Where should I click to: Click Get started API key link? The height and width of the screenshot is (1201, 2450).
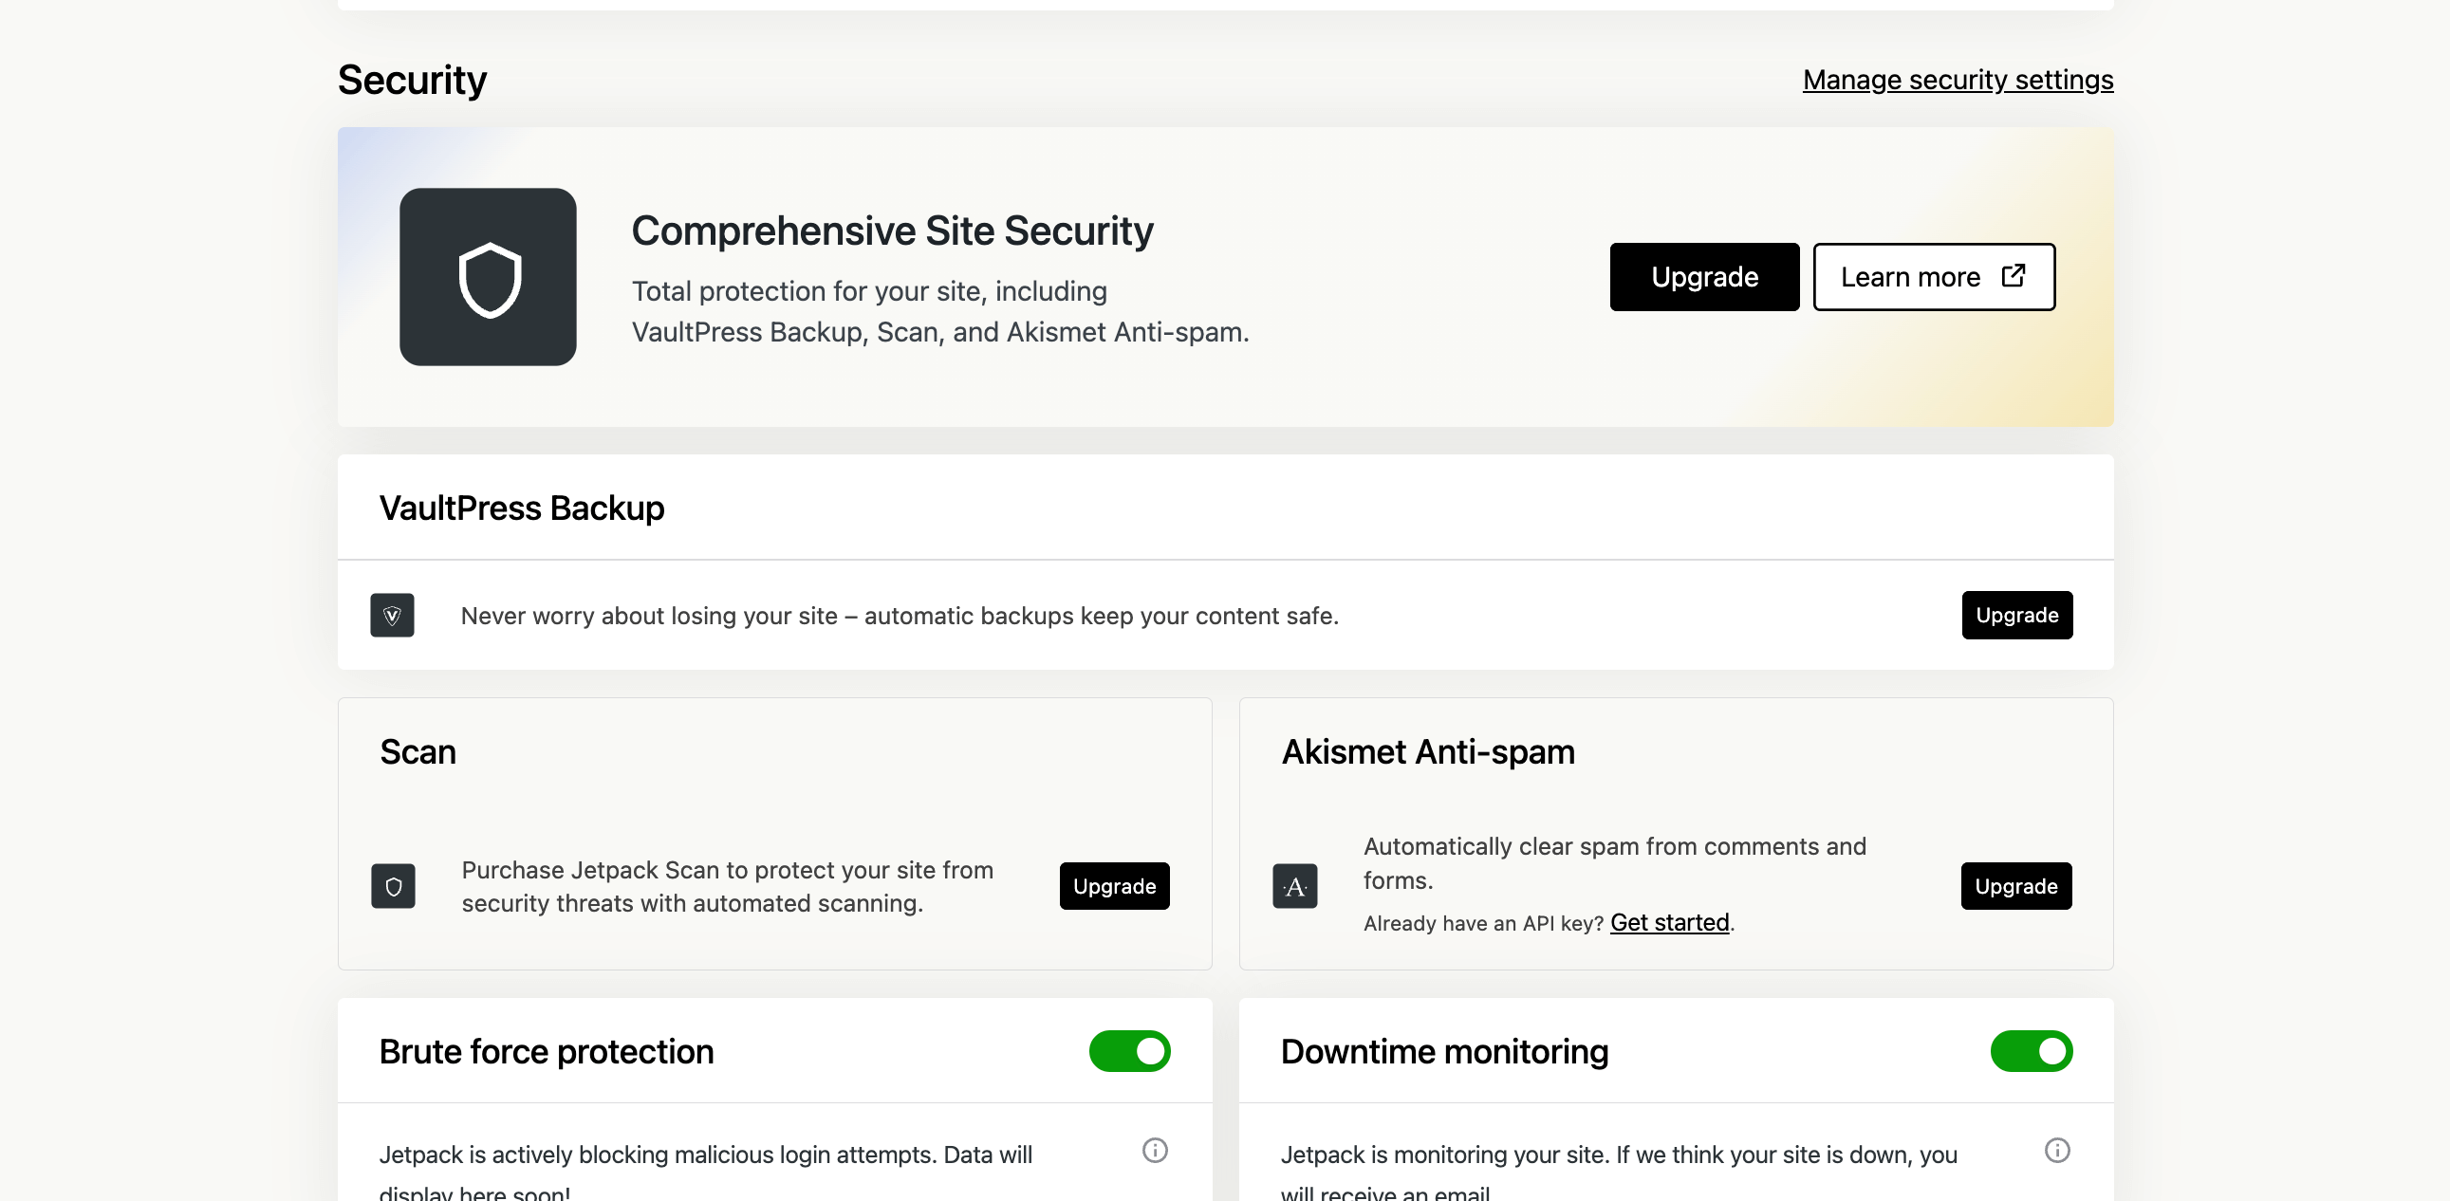tap(1669, 922)
